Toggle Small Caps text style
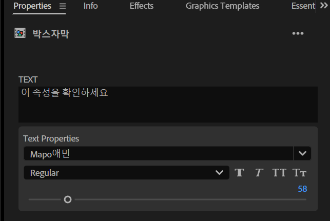 pos(300,173)
